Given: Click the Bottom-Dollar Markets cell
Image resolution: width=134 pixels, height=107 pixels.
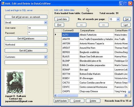Looking at the screenshot, I should (x=96, y=74).
